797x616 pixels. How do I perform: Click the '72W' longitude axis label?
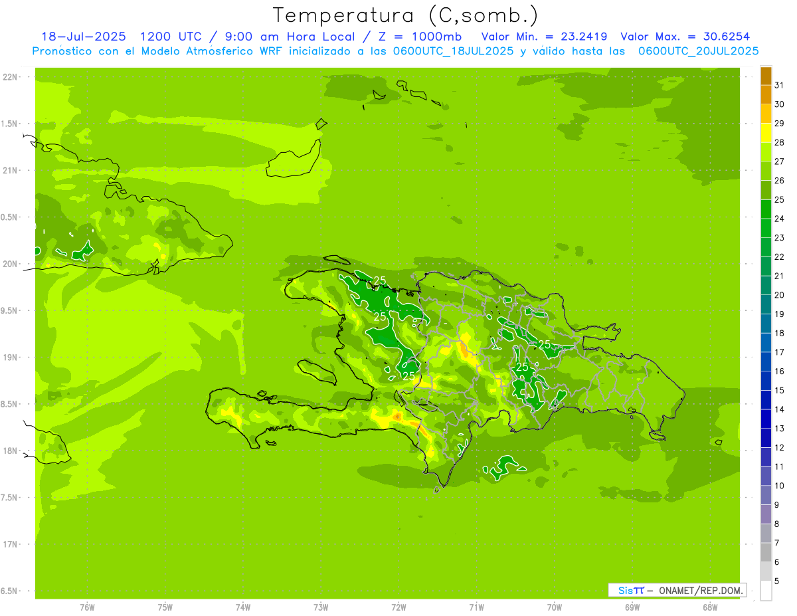399,607
